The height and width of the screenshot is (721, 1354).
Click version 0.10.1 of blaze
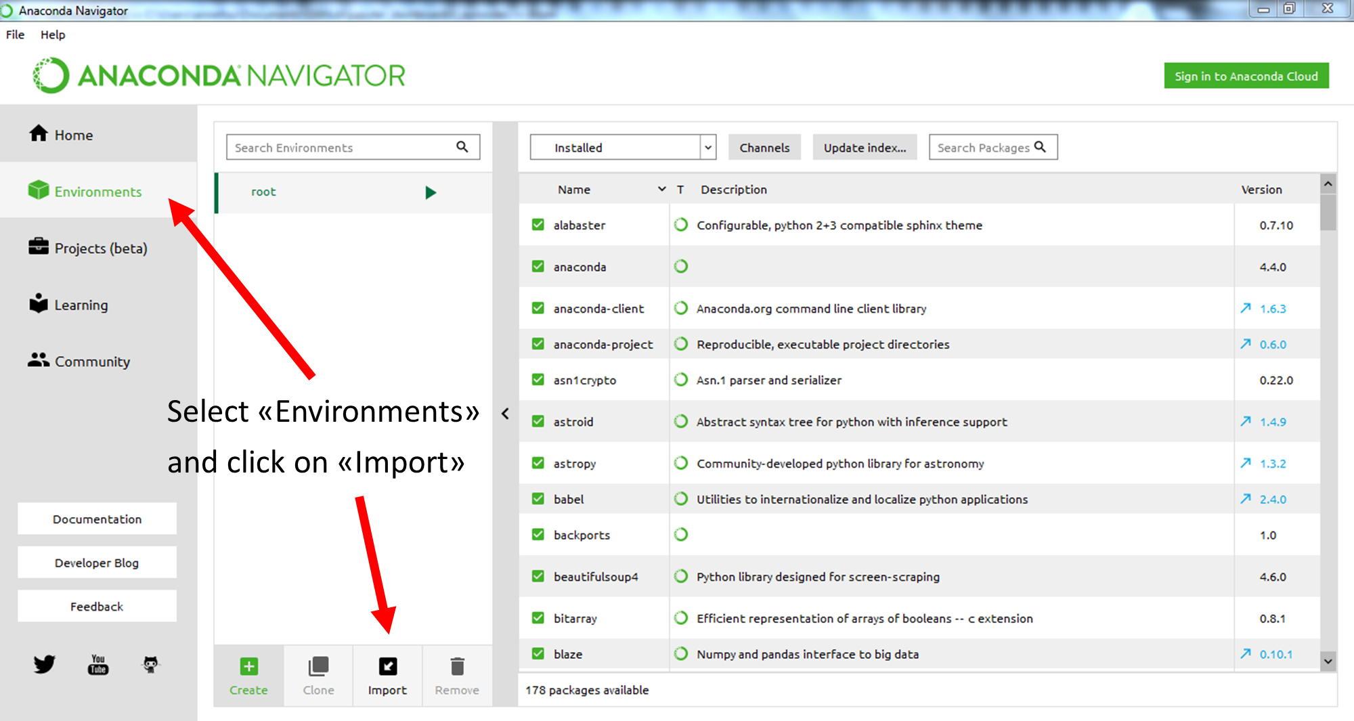(1276, 655)
